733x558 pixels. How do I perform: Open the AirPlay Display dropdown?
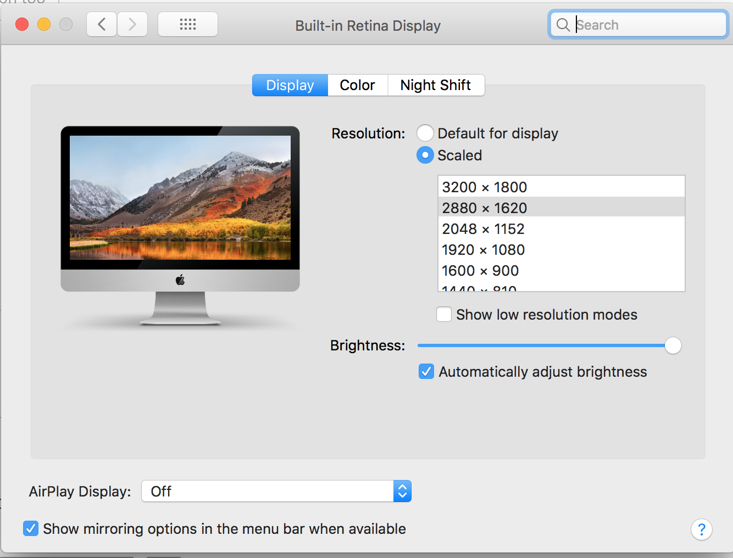tap(276, 492)
